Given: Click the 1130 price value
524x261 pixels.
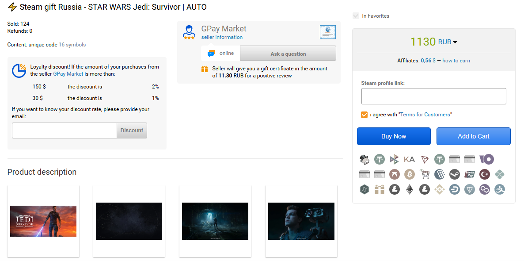Looking at the screenshot, I should tap(423, 42).
